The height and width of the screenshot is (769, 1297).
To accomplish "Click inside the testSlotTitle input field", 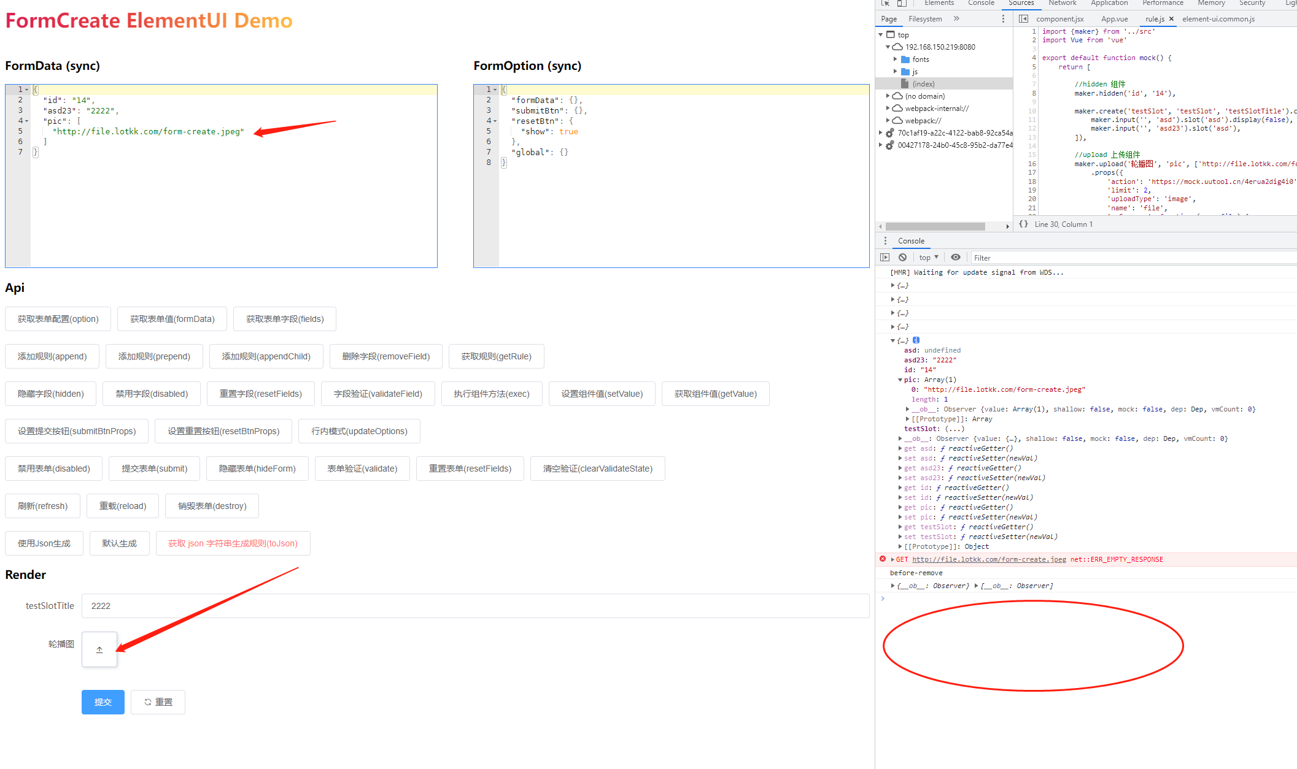I will coord(246,606).
